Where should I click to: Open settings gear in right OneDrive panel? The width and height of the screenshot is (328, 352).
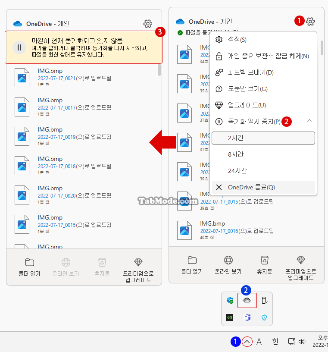(x=310, y=22)
